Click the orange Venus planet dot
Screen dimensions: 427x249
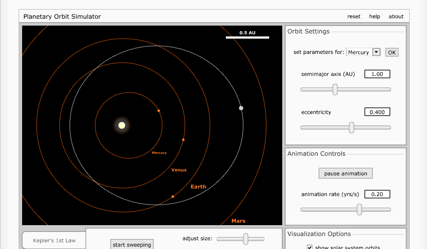[x=183, y=140]
